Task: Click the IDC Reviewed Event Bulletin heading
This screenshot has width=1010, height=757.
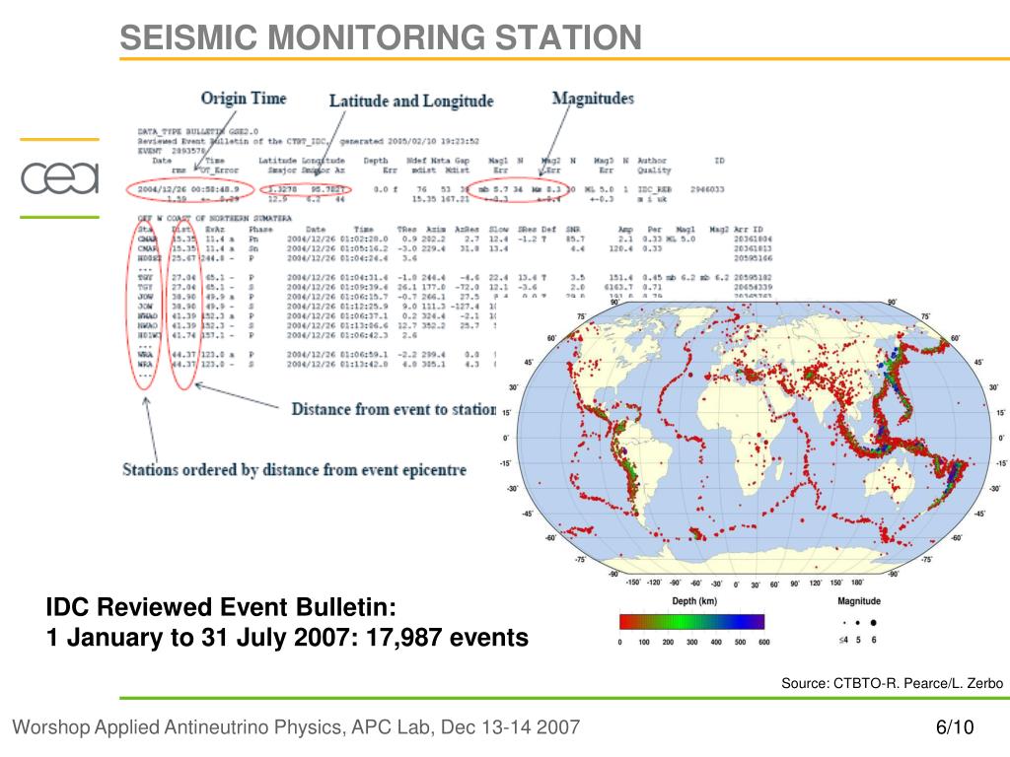Action: point(221,607)
